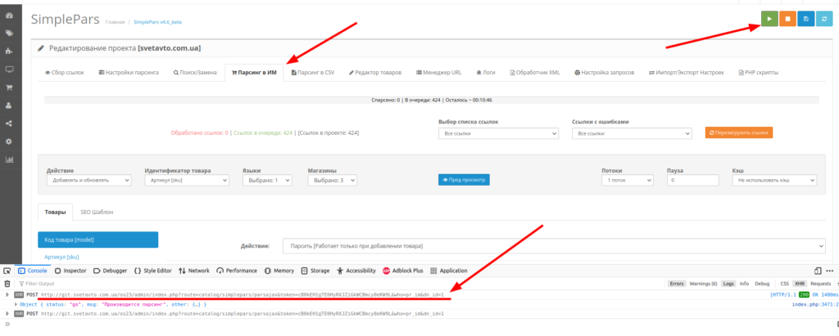Toggle the CSS console filter
Screen dimensions: 839x336
coord(784,284)
